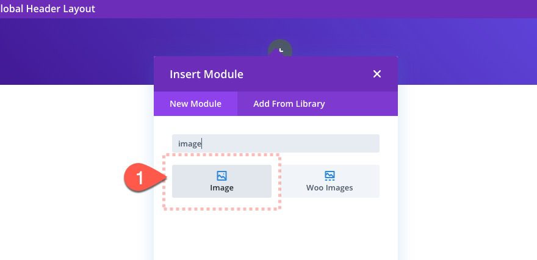Click the Insert Module title text
The width and height of the screenshot is (537, 260).
(x=206, y=74)
